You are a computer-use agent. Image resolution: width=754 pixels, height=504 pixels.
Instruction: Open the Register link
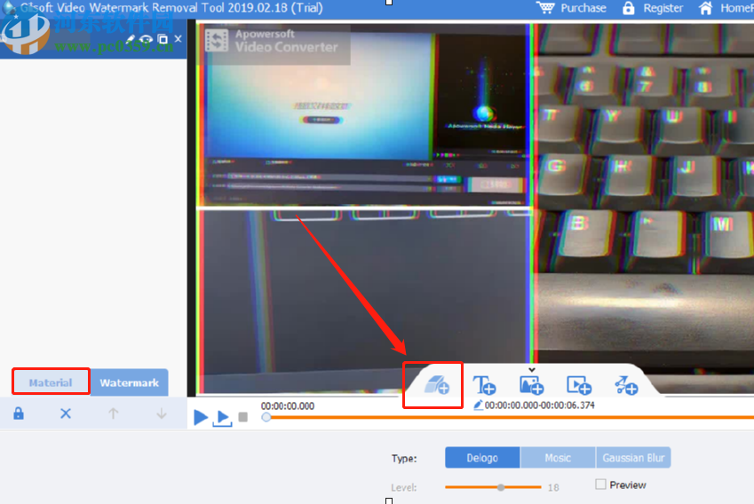(663, 8)
